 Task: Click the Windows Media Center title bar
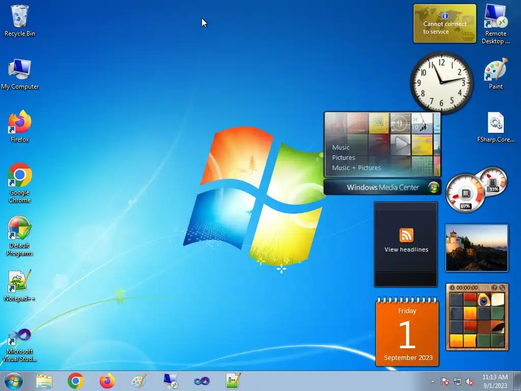click(383, 187)
